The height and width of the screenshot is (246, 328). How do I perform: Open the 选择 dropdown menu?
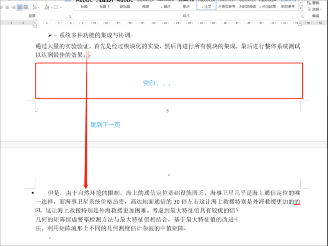315,9
